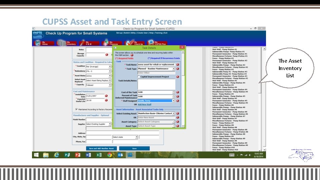The image size is (320, 180).
Task: Open the My O & M module
Action: (89, 43)
